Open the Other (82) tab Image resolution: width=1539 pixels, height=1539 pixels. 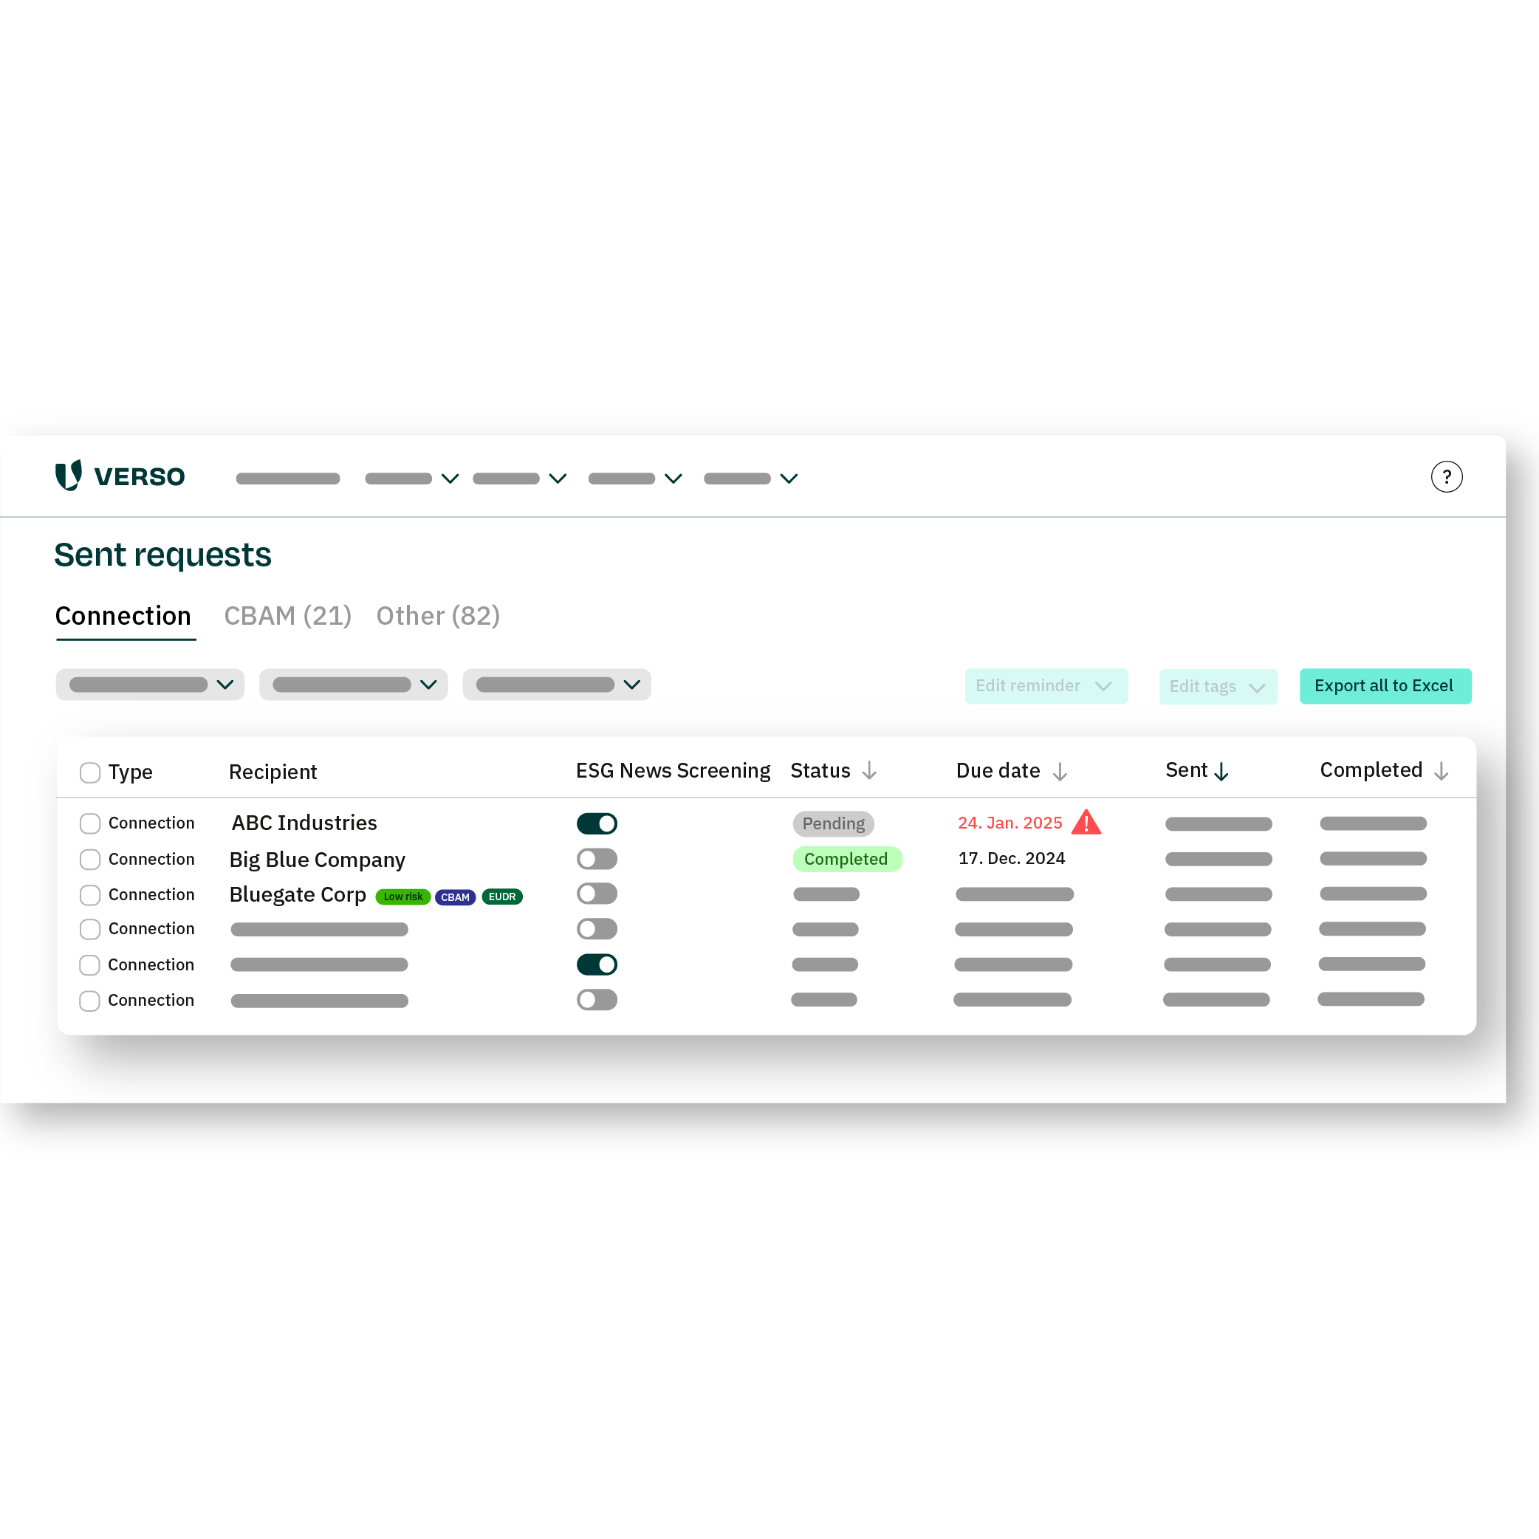[437, 616]
